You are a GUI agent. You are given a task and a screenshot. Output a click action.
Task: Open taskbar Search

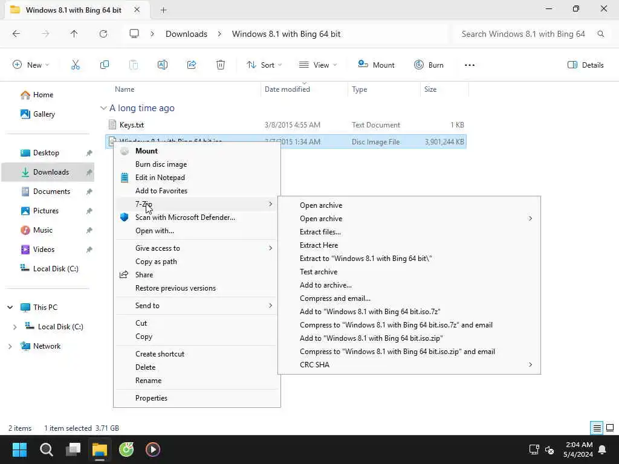click(46, 449)
